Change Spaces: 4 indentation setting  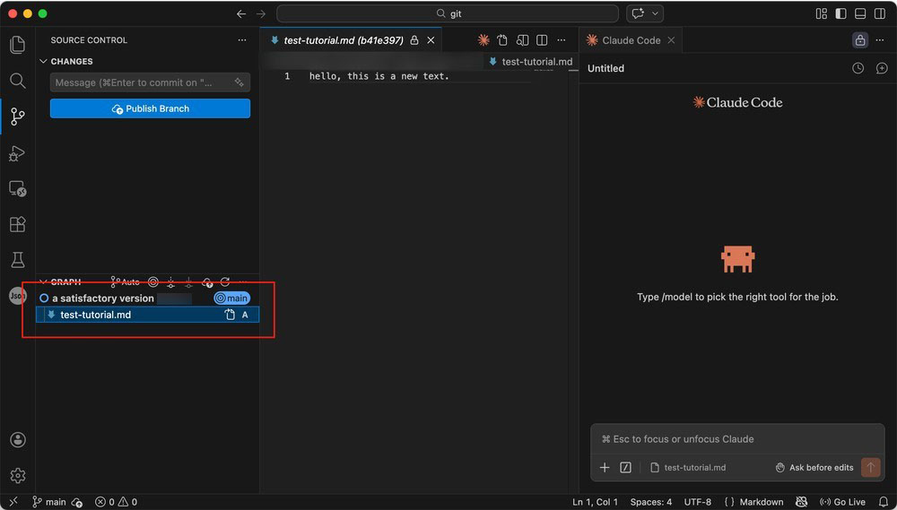pyautogui.click(x=651, y=502)
